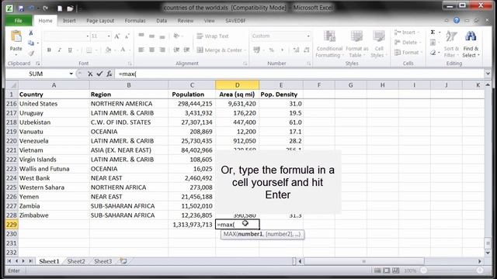
Task: Click the Insert Function fx icon
Action: [x=109, y=74]
